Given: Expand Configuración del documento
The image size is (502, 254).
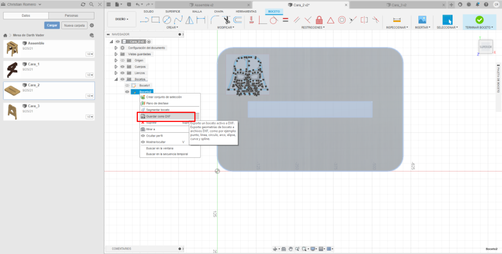Looking at the screenshot, I should click(116, 48).
